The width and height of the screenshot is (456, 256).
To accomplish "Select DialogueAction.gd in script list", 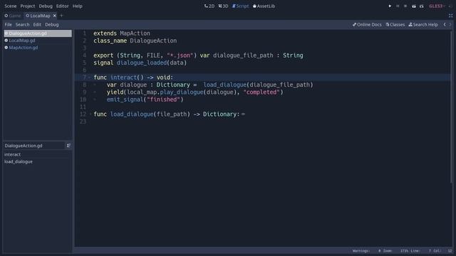I will coord(38,33).
